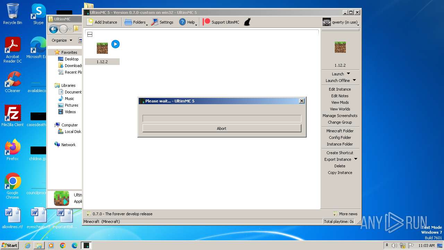Open Manage Screenshots
Viewport: 444px width, 250px height.
(340, 116)
